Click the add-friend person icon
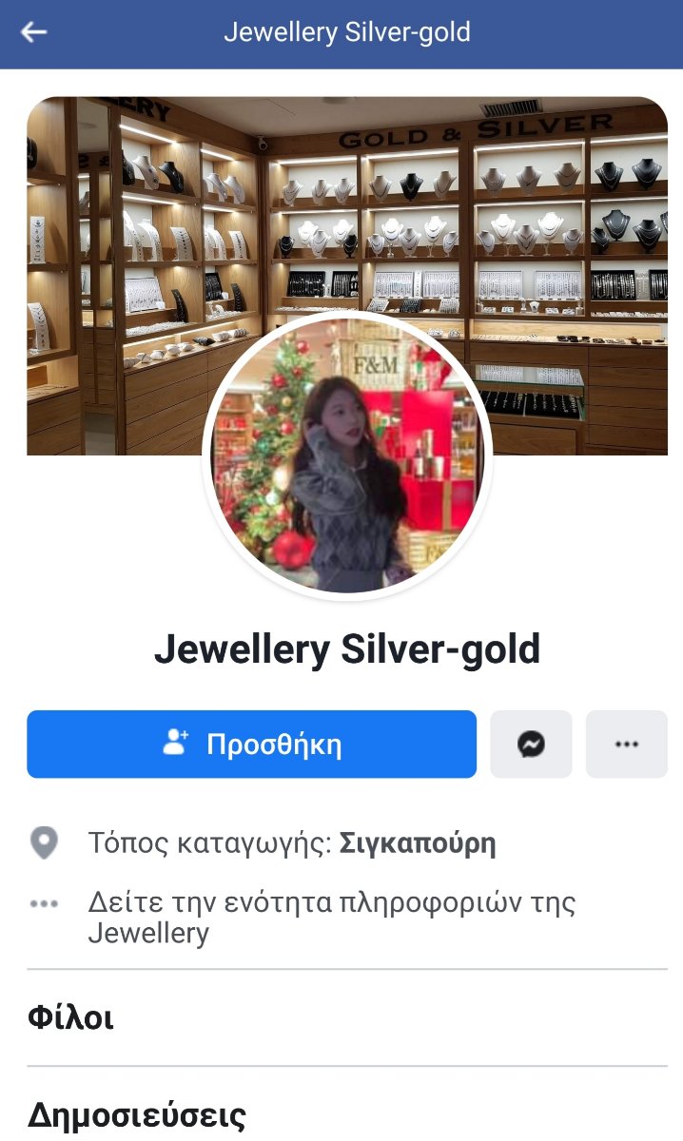This screenshot has height=1141, width=683. (x=176, y=744)
